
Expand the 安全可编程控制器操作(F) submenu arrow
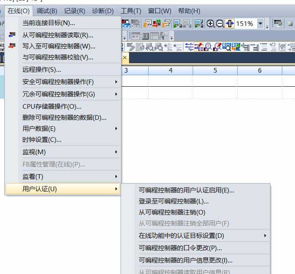pos(116,82)
